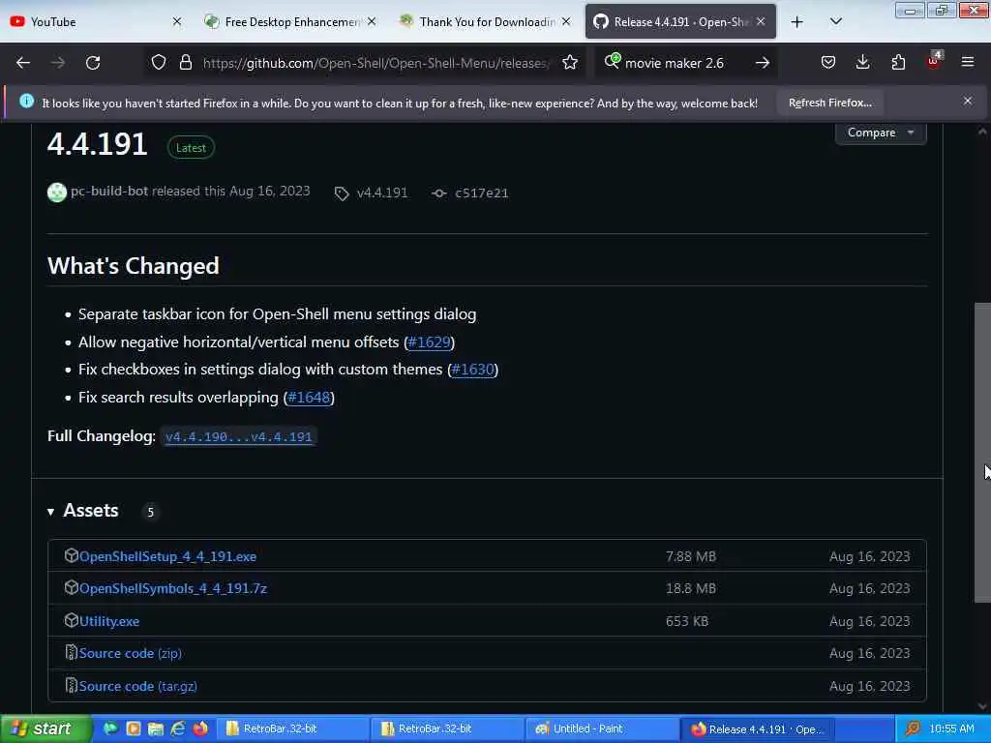991x743 pixels.
Task: Click the zip icon of Source code (zip)
Action: 72,653
